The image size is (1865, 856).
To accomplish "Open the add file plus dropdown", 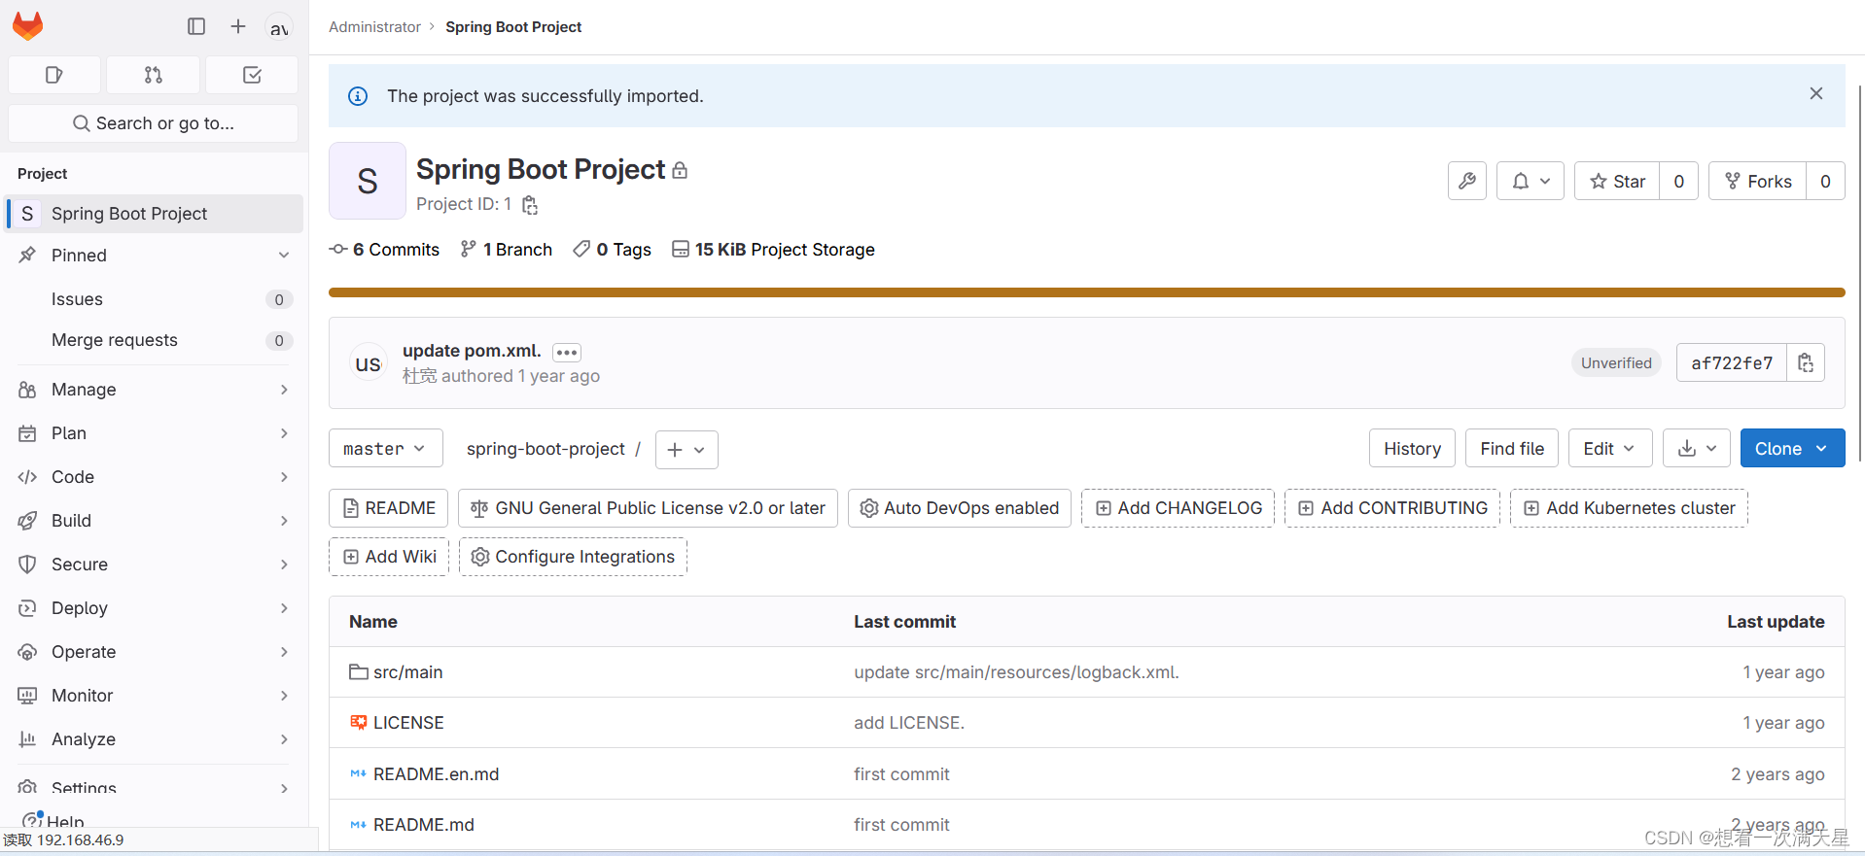I will 686,449.
